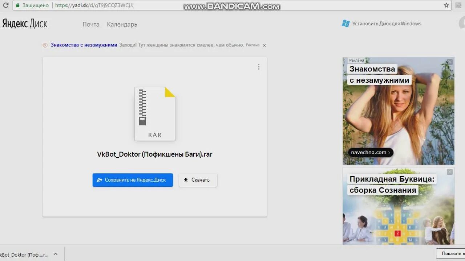Open the navechno.com ad link
Image resolution: width=465 pixels, height=261 pixels.
pos(371,152)
